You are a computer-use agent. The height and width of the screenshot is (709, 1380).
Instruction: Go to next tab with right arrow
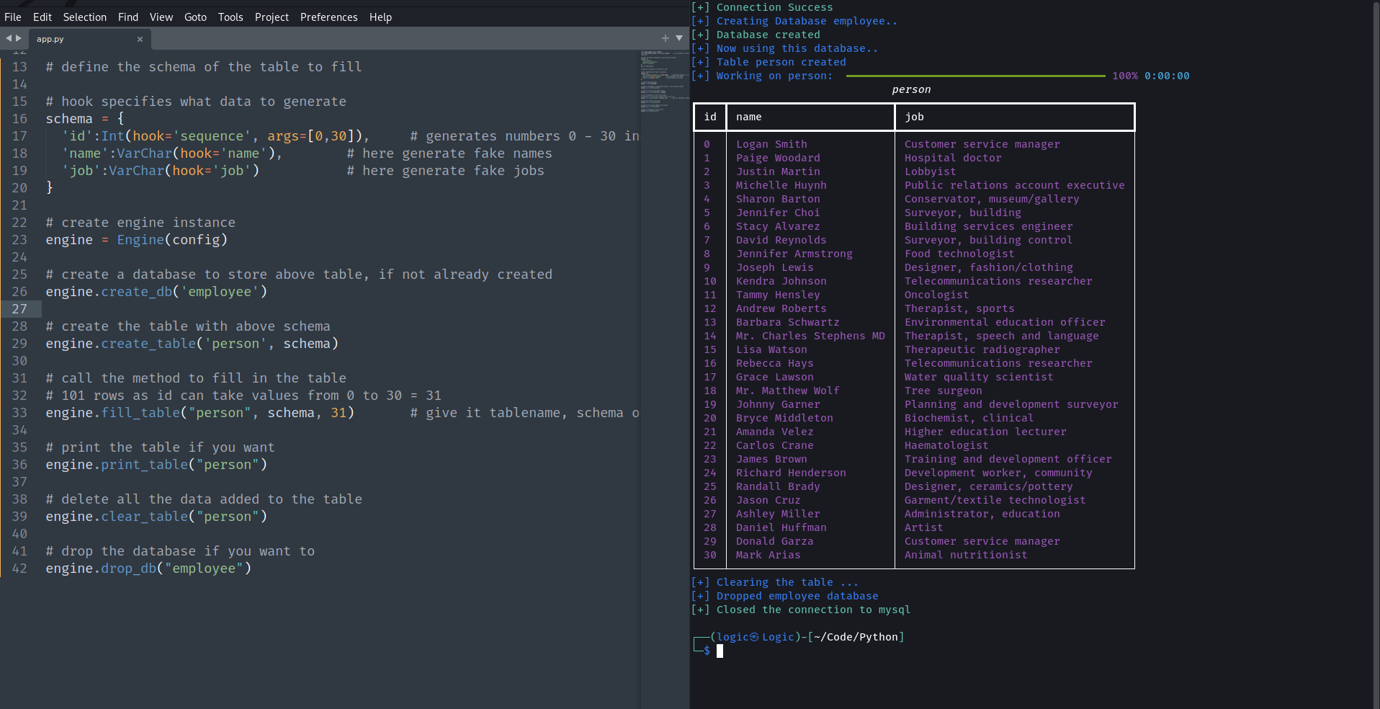19,38
